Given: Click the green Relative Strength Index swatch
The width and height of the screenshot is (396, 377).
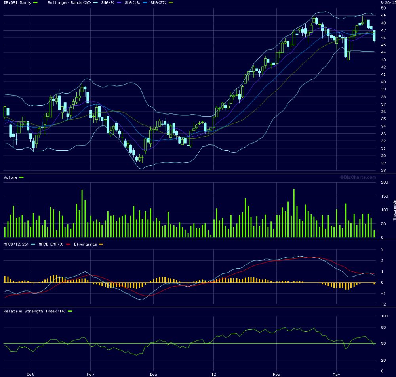Looking at the screenshot, I should 70,311.
